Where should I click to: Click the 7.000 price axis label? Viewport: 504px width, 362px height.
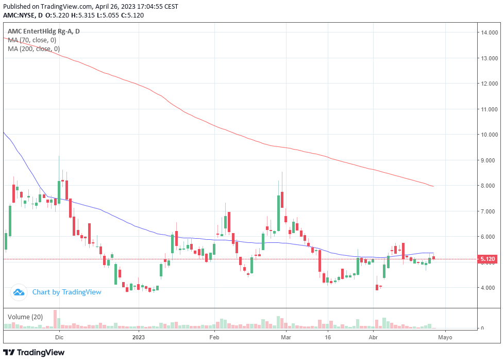489,211
